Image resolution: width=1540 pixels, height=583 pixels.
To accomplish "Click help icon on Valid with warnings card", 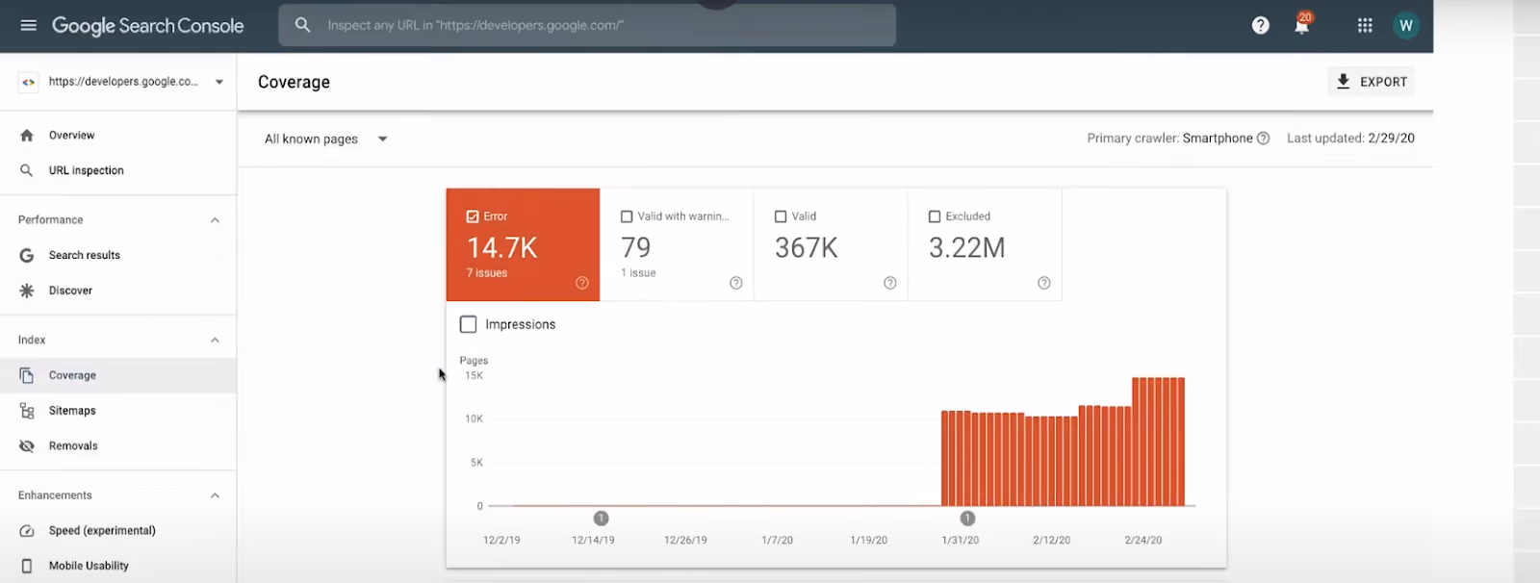I will (x=735, y=283).
